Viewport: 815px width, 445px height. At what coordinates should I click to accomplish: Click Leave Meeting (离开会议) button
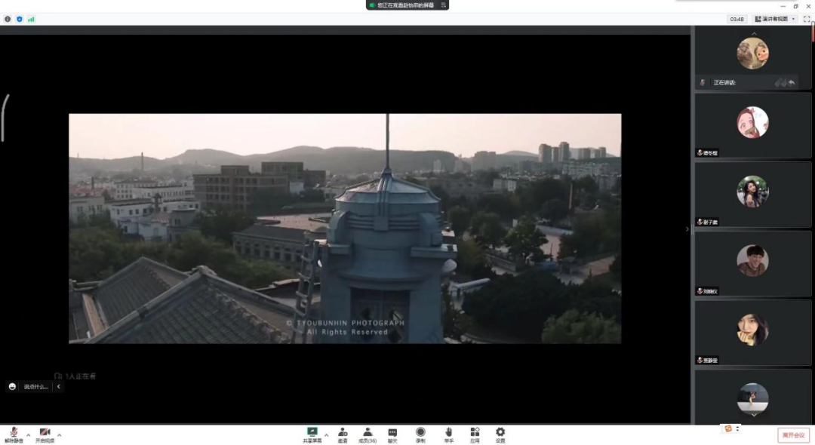(x=793, y=435)
